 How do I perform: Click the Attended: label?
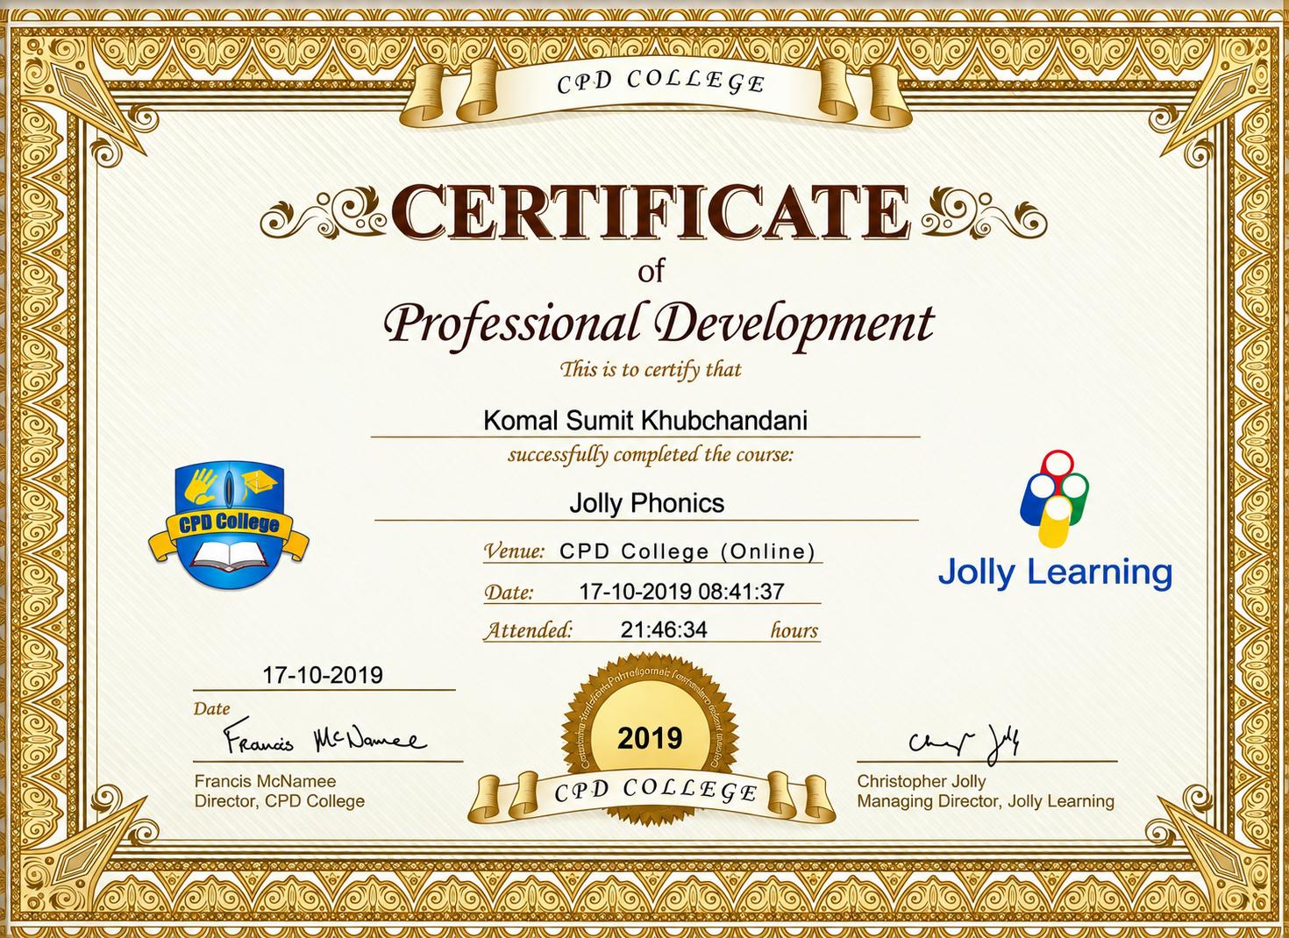click(x=529, y=630)
